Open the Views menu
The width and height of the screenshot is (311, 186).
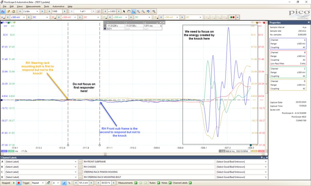coord(20,6)
